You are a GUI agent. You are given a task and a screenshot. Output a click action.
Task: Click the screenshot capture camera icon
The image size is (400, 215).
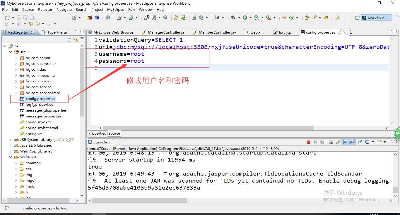[217, 18]
